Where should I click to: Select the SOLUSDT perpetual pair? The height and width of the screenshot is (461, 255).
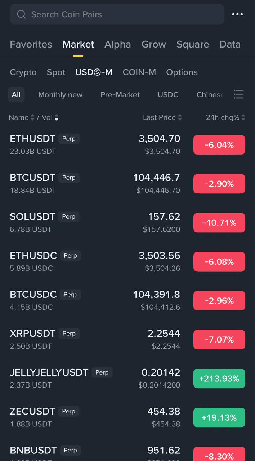pos(32,216)
